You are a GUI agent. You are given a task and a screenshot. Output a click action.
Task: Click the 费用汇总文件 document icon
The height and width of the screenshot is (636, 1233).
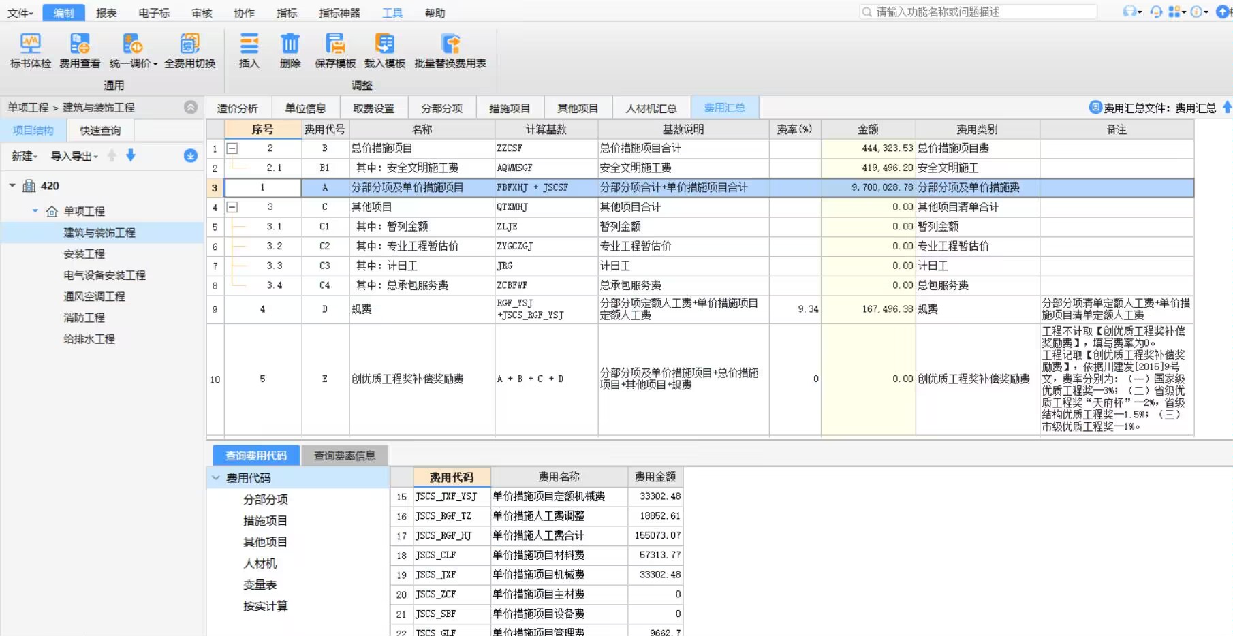[1095, 107]
